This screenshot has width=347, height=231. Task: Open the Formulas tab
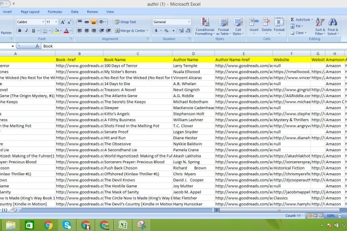pyautogui.click(x=55, y=12)
